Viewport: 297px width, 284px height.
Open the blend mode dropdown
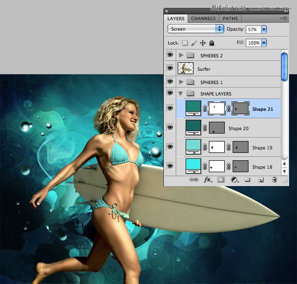point(196,29)
